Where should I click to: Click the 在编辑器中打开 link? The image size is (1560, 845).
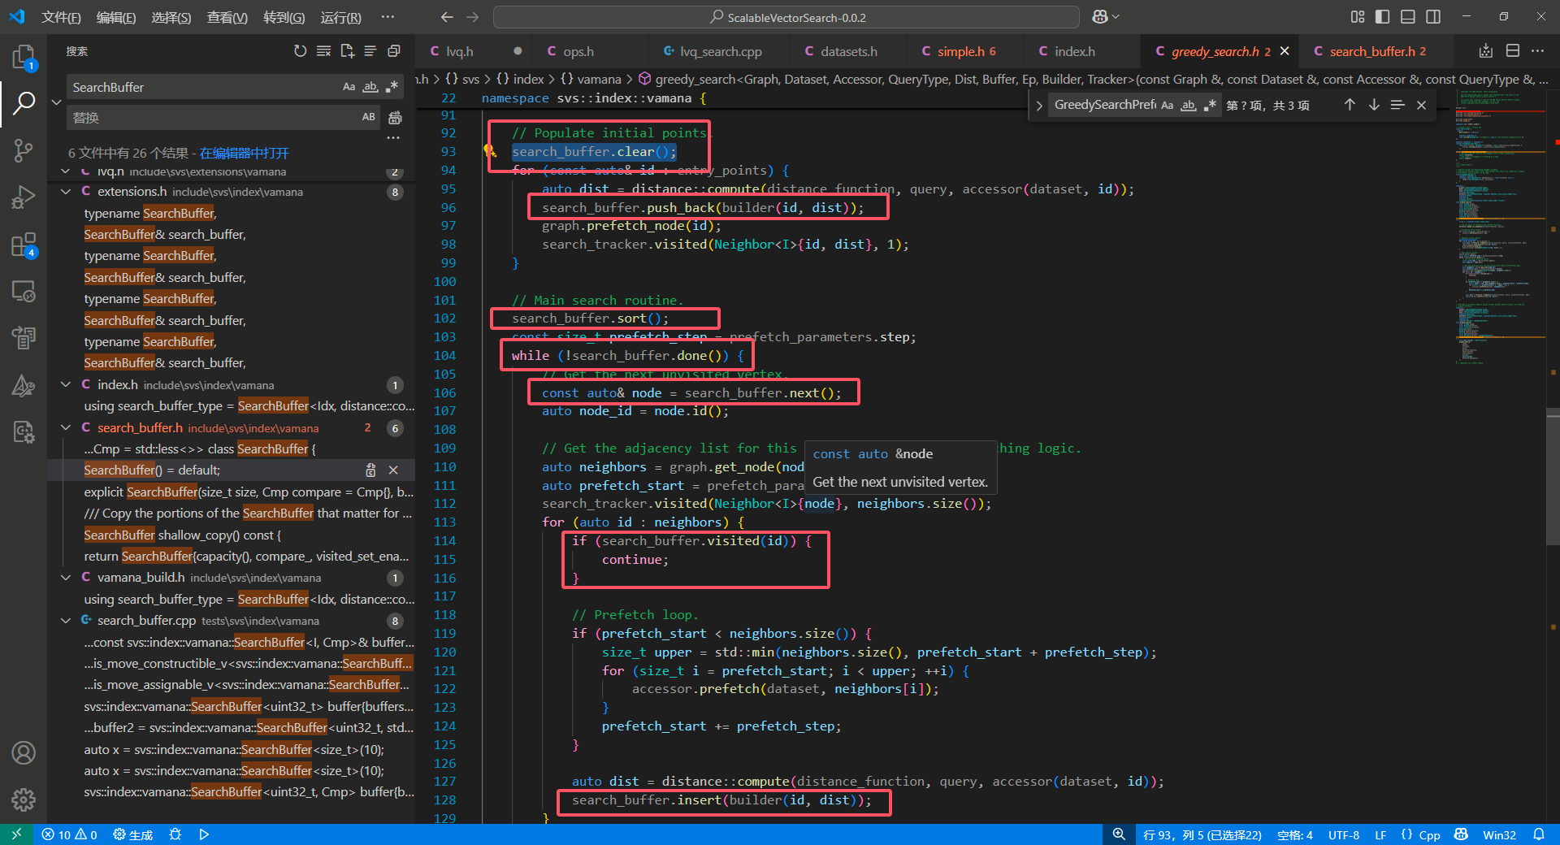pyautogui.click(x=244, y=153)
